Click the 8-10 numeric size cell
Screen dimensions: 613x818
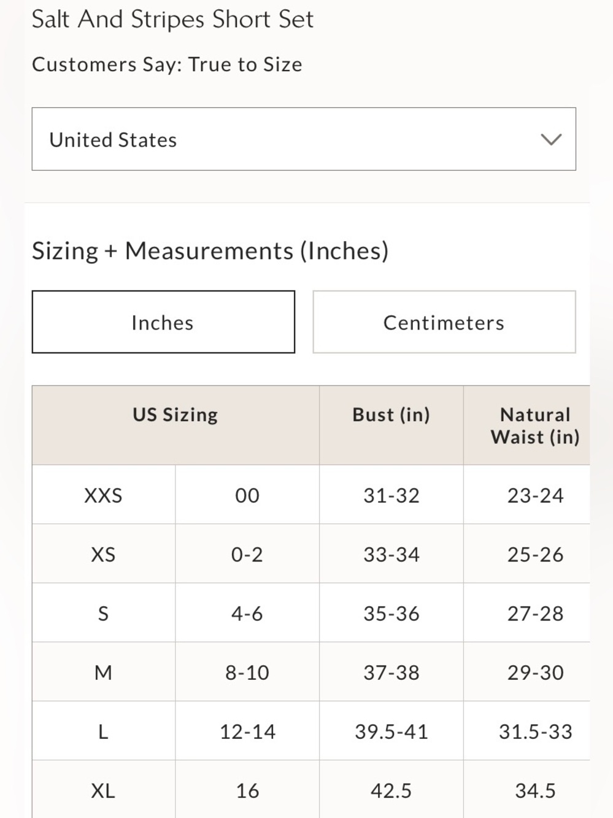247,672
